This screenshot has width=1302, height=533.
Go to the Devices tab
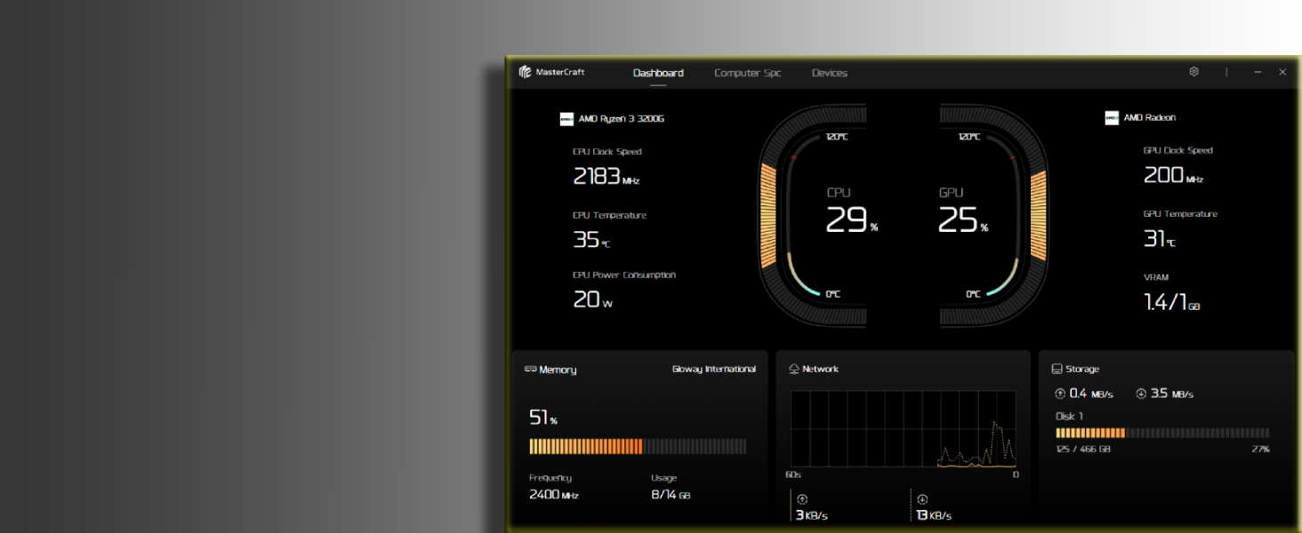coord(829,73)
